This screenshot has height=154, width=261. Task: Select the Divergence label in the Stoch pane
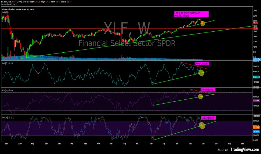pos(209,118)
